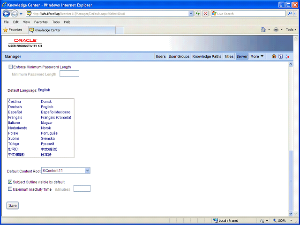Switch to the User Groups tab

tap(179, 56)
